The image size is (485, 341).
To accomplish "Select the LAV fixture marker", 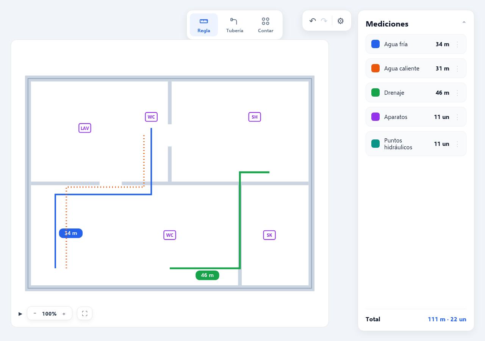I will pyautogui.click(x=85, y=128).
